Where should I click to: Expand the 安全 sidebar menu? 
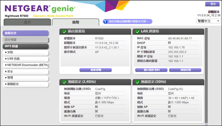(x=26, y=72)
